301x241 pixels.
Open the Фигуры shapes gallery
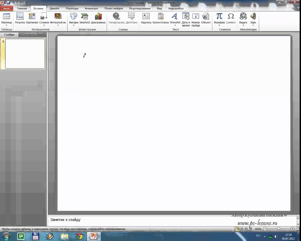point(74,19)
